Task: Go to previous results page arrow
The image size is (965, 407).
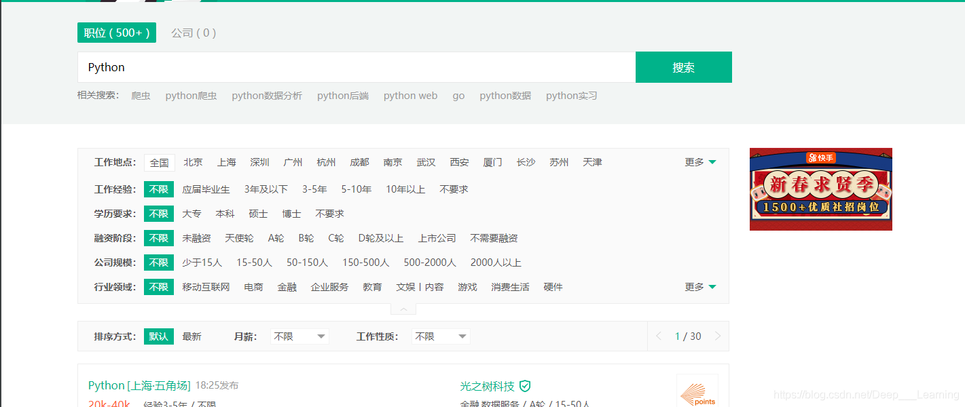Action: click(x=658, y=336)
